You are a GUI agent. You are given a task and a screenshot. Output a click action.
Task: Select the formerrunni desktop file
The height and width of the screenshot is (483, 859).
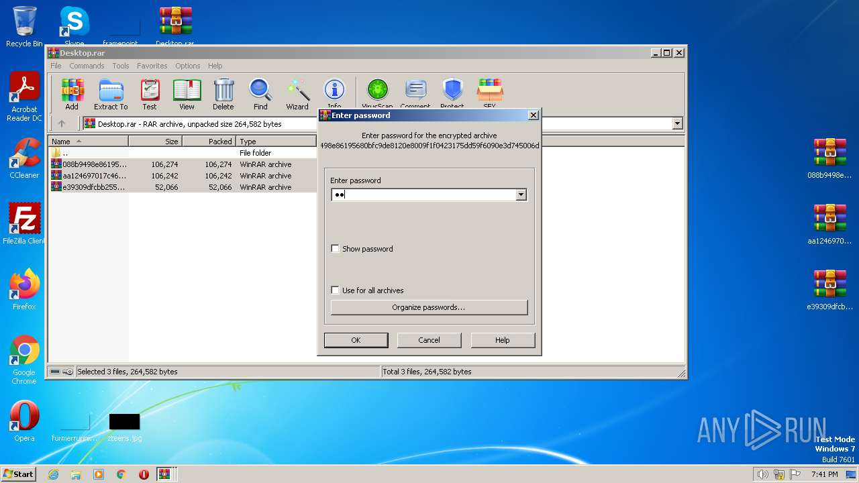(74, 427)
